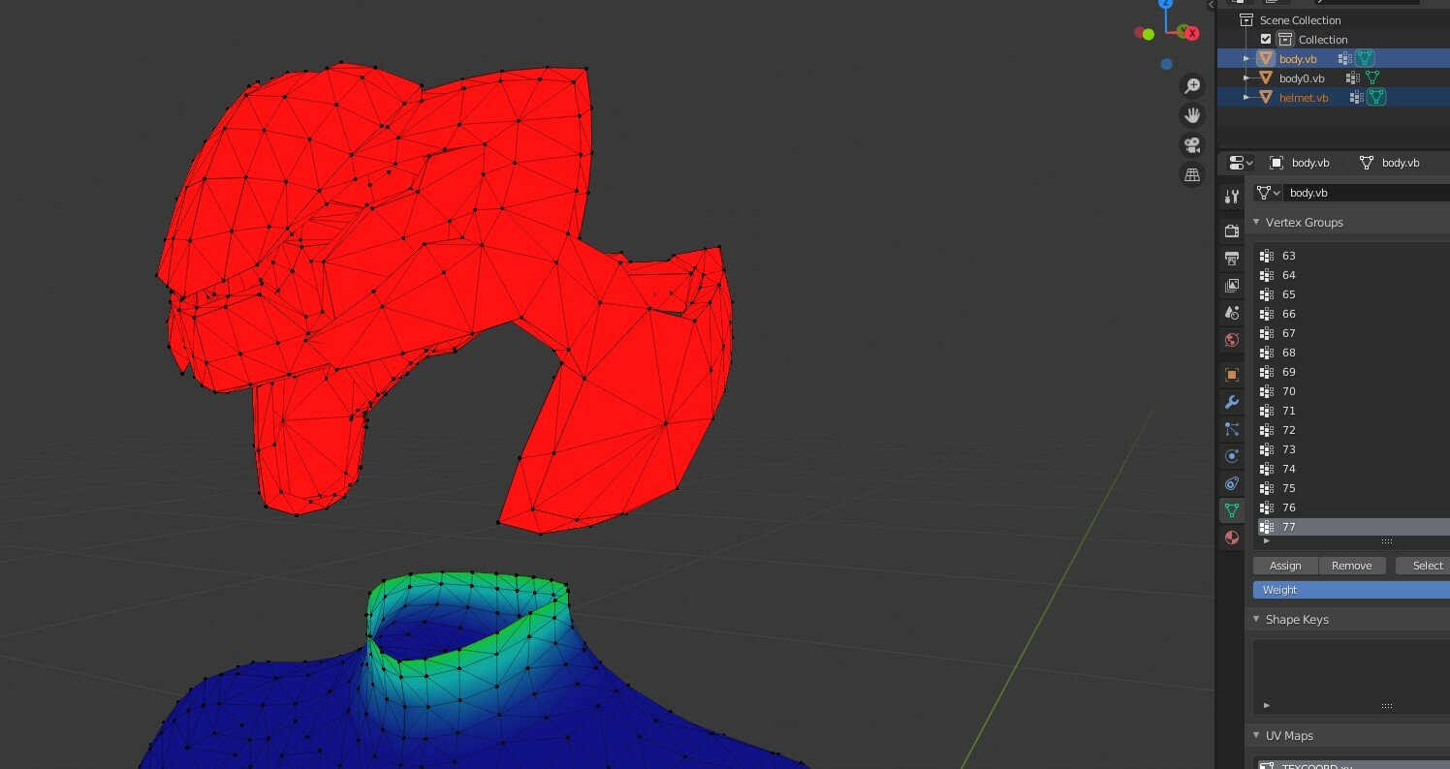Open the World properties tab

pos(1232,340)
